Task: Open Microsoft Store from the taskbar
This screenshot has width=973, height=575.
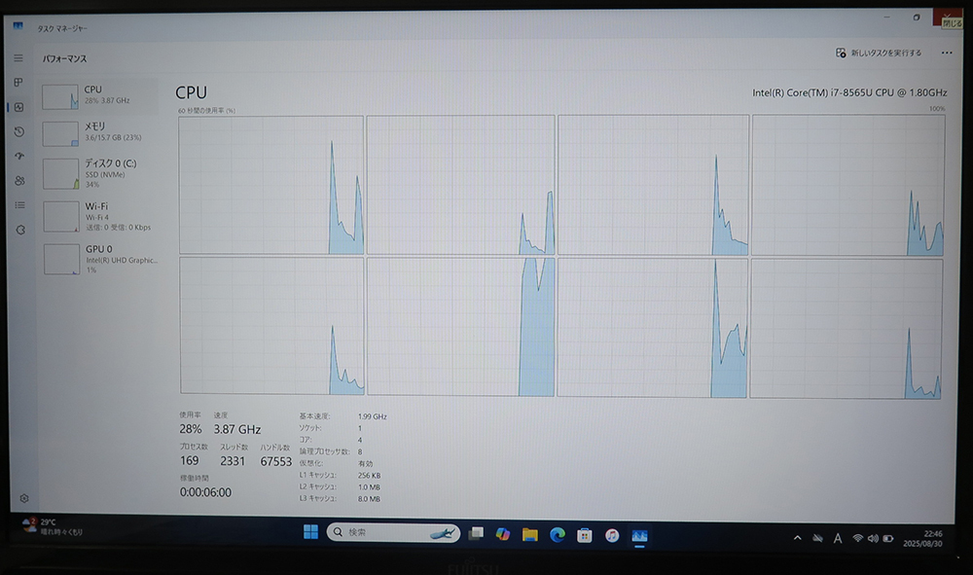Action: tap(585, 535)
